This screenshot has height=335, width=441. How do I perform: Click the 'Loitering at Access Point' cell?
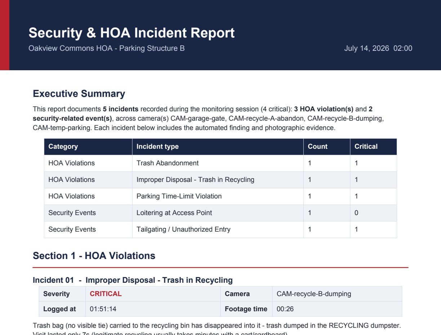pyautogui.click(x=218, y=213)
